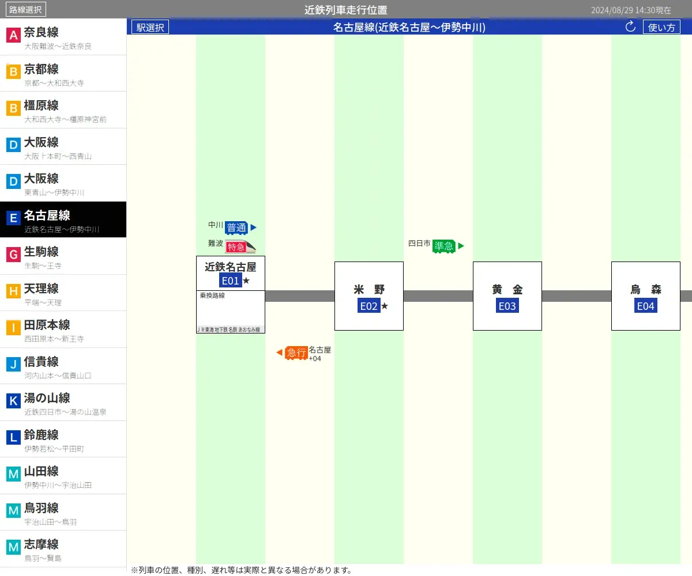Click the blue E icon for 名古屋線
The height and width of the screenshot is (576, 692).
(x=13, y=218)
